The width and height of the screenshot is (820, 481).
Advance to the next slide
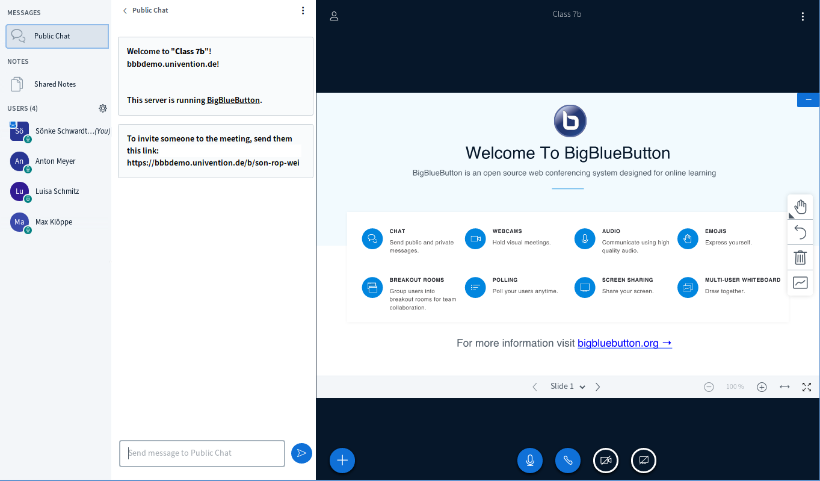click(x=597, y=387)
